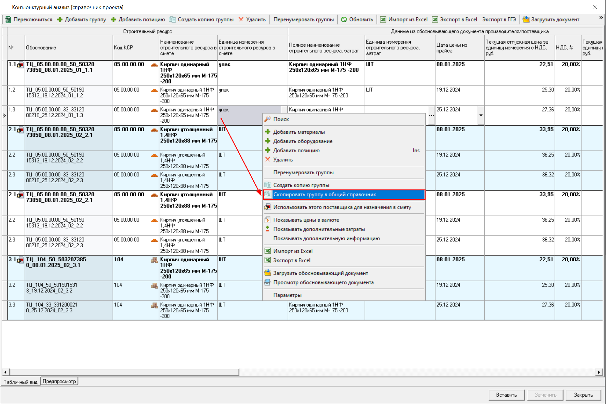Click the horizontal scrollbar thumb
The height and width of the screenshot is (404, 606).
(124, 372)
